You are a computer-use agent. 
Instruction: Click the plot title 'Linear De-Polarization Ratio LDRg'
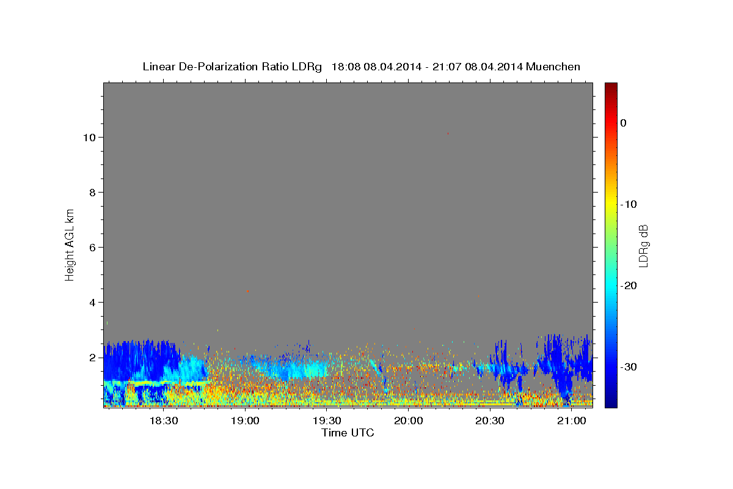click(232, 67)
